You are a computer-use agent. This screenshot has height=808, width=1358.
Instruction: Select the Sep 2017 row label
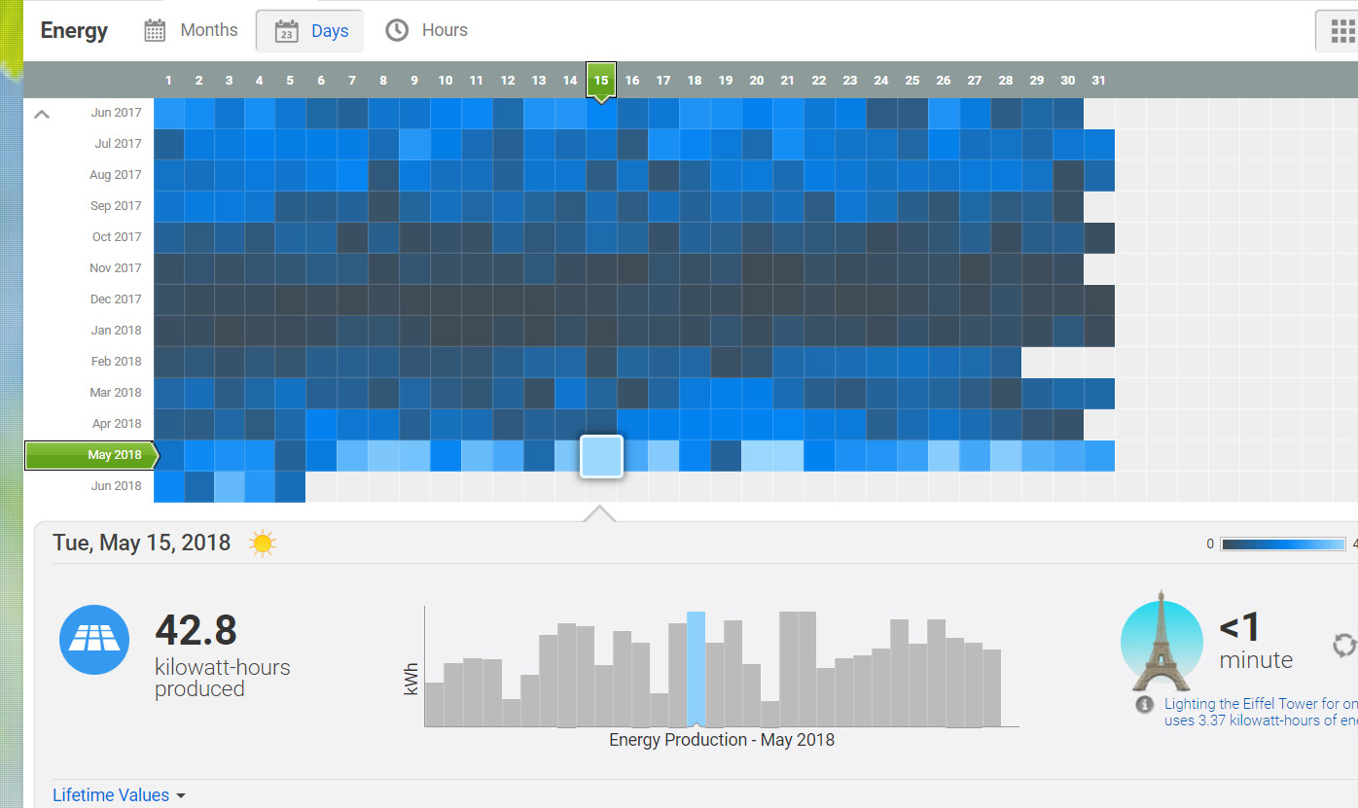click(115, 206)
